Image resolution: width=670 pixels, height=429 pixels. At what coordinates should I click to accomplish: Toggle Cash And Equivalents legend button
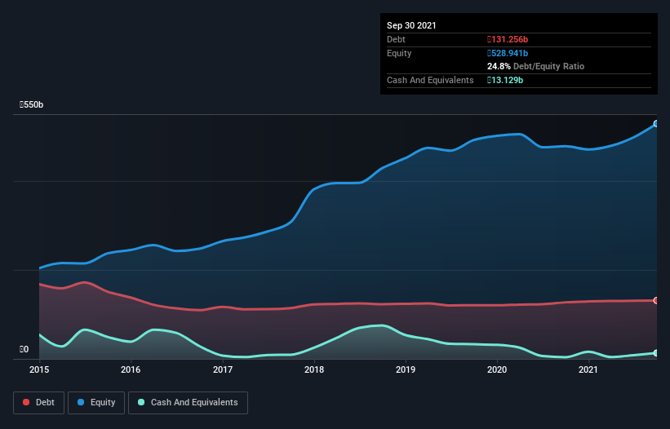(x=188, y=403)
